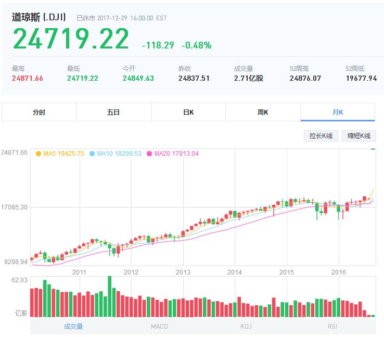The height and width of the screenshot is (337, 384).
Task: Show the 周K weekly chart tab
Action: click(x=263, y=112)
